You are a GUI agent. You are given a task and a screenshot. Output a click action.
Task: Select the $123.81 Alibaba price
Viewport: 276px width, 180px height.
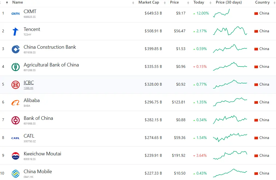pyautogui.click(x=179, y=102)
